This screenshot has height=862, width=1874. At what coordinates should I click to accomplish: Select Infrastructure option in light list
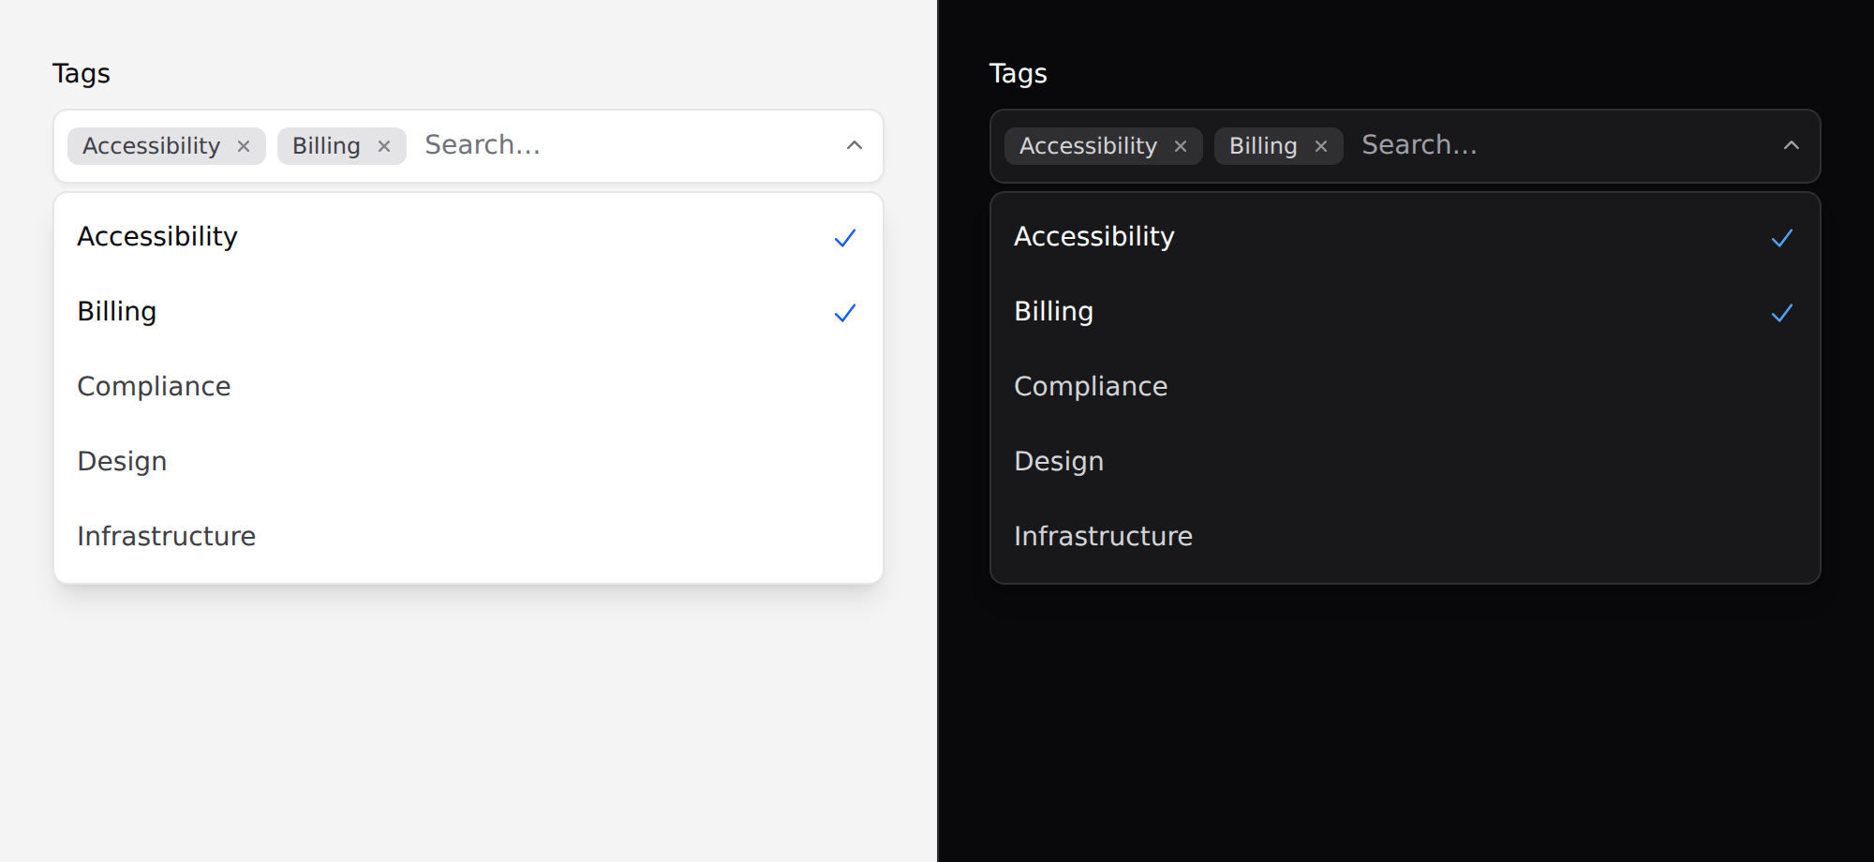coord(468,537)
